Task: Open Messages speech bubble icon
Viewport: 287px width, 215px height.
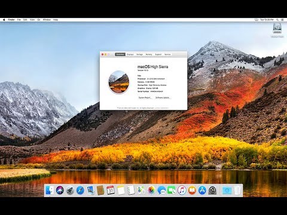Action: click(161, 191)
